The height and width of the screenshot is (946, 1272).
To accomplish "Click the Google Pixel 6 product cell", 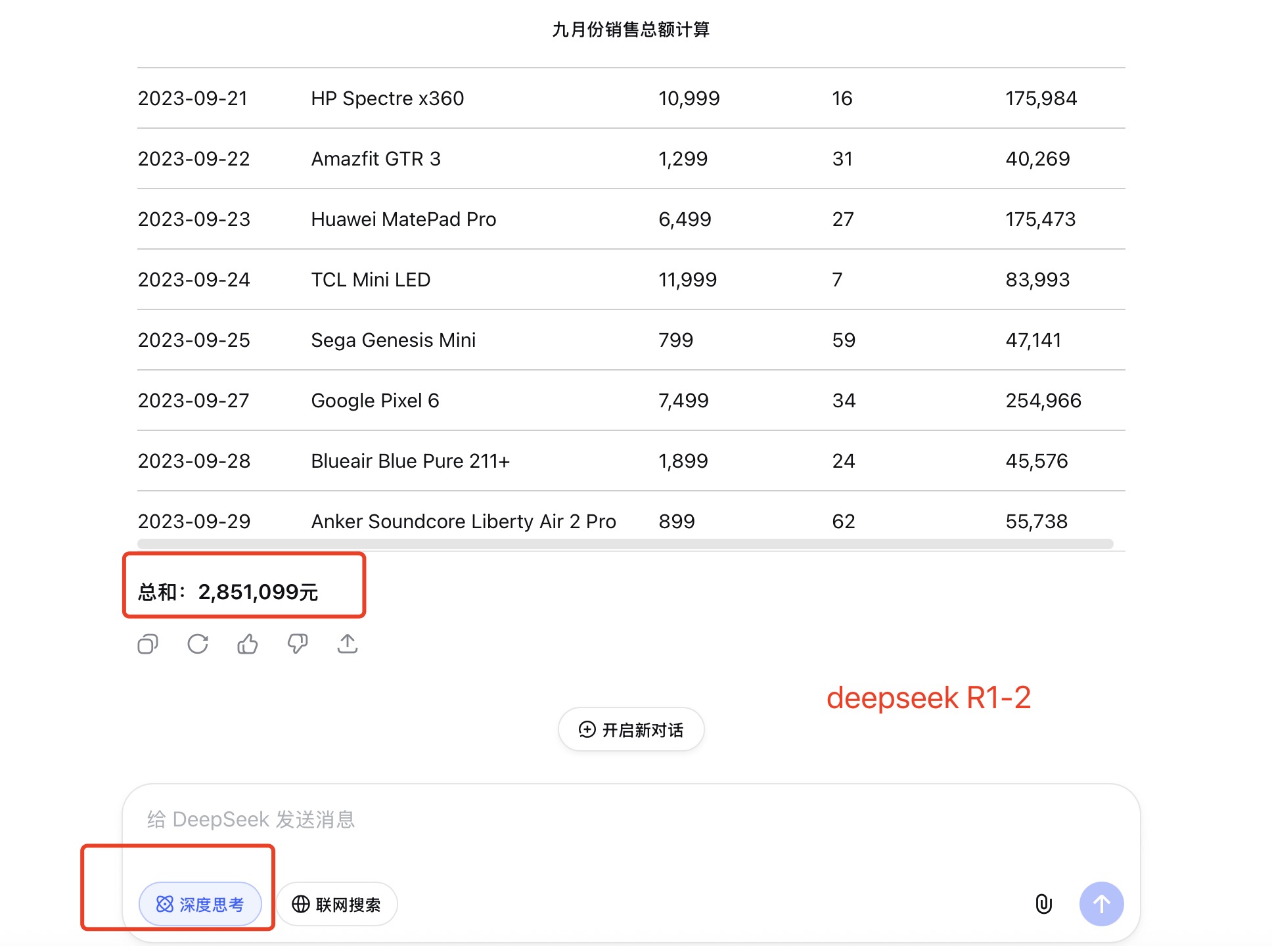I will [x=375, y=401].
